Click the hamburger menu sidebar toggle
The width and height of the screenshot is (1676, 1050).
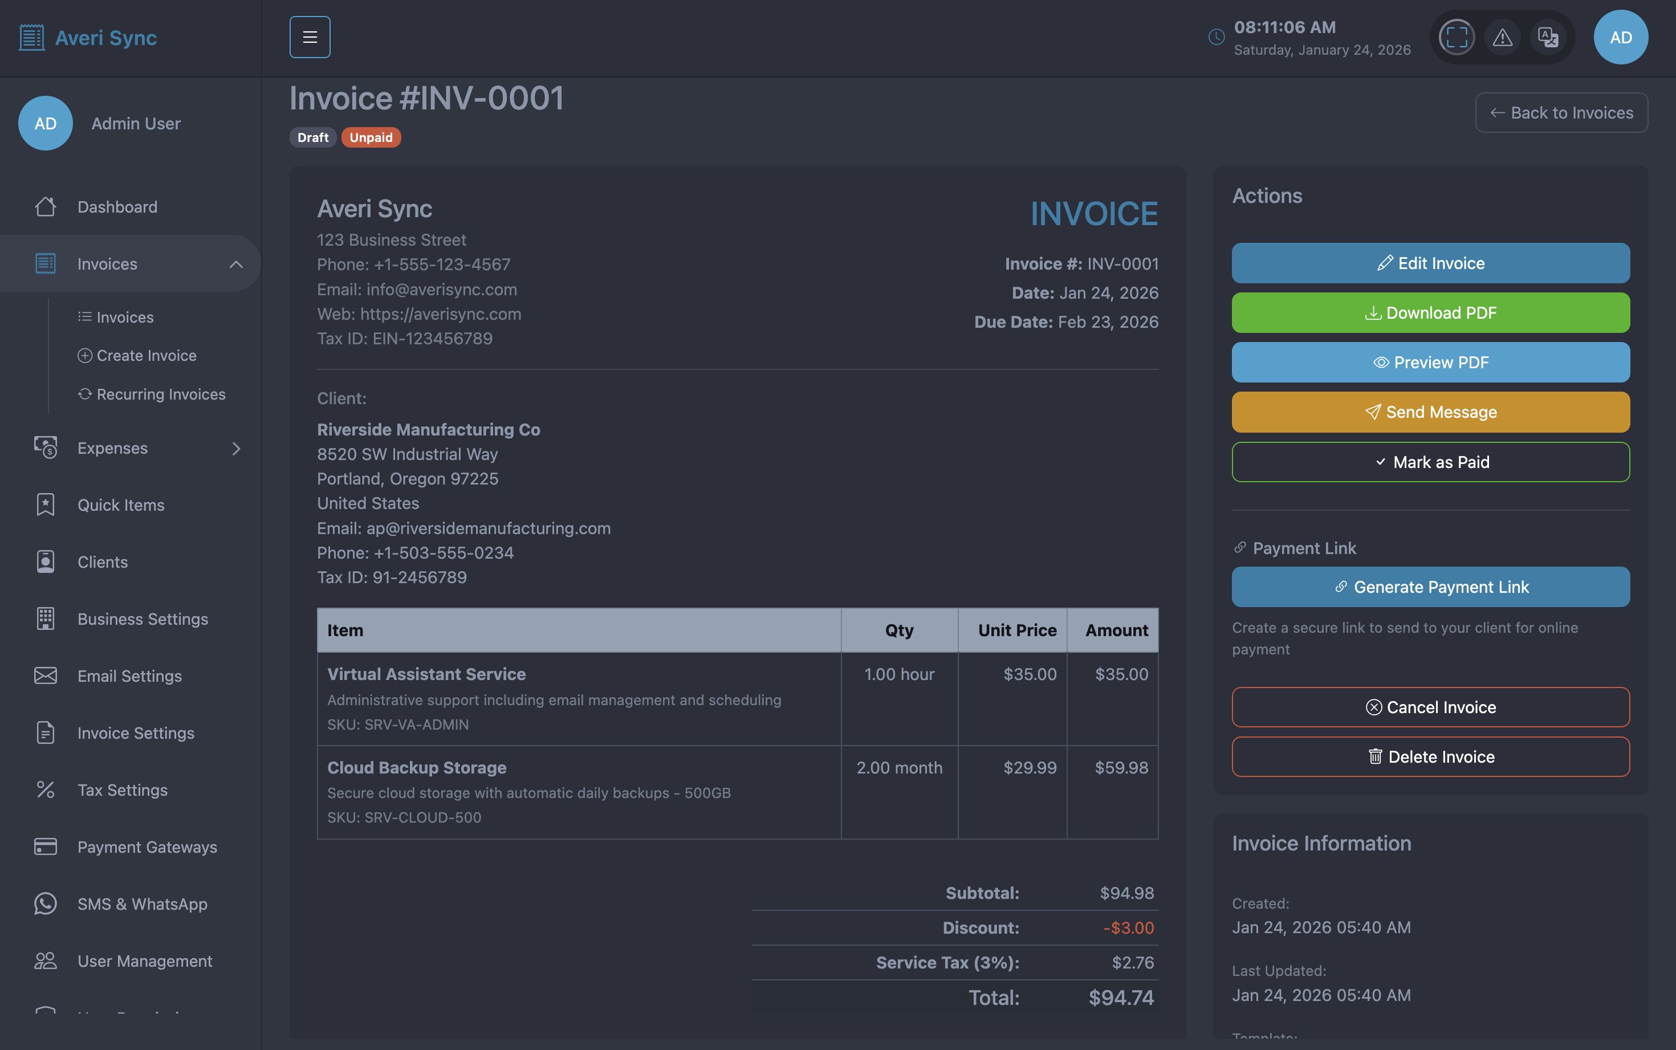pyautogui.click(x=310, y=38)
